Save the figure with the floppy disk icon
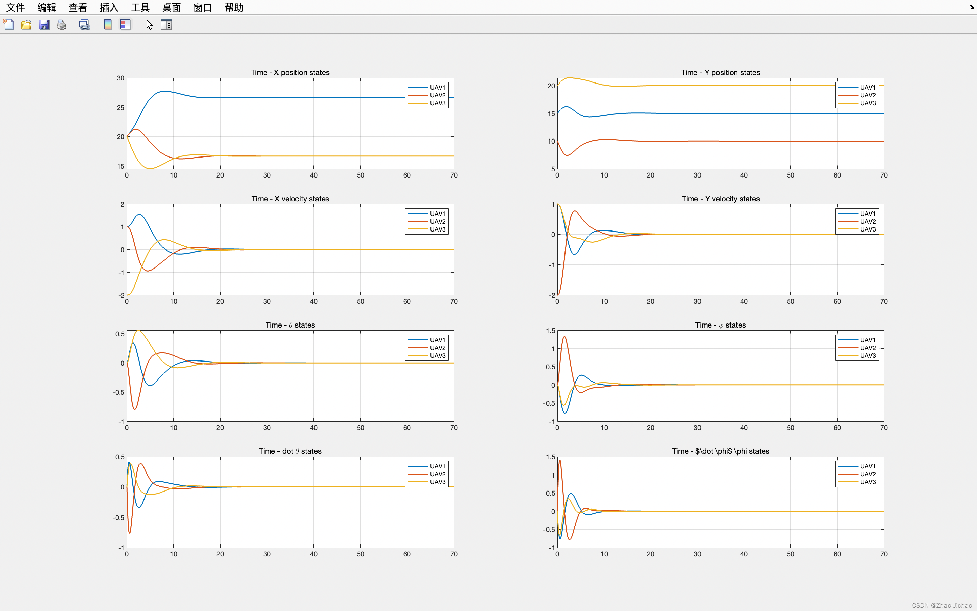Image resolution: width=977 pixels, height=611 pixels. tap(44, 25)
